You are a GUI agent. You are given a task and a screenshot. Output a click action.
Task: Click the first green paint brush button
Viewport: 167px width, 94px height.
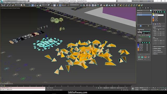(x=139, y=57)
